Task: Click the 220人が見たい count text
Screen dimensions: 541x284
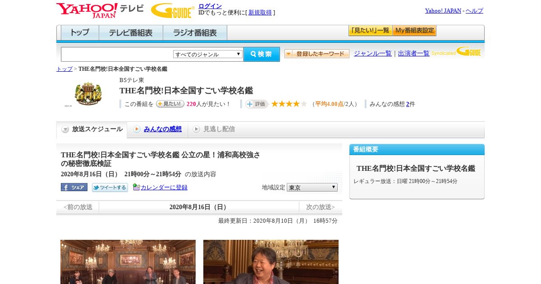Action: pos(208,104)
